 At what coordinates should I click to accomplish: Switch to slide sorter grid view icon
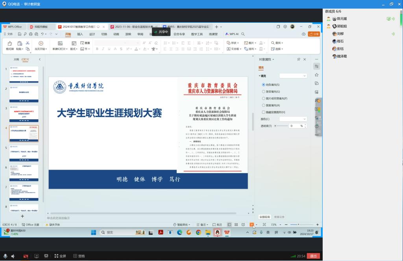(236, 225)
